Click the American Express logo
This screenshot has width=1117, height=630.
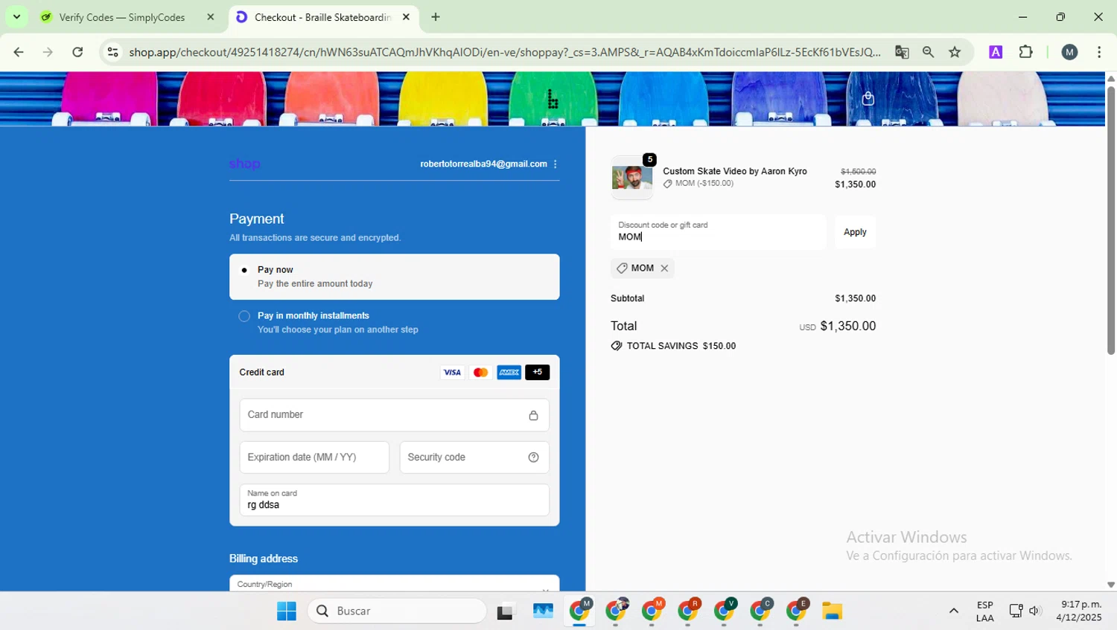pos(509,372)
